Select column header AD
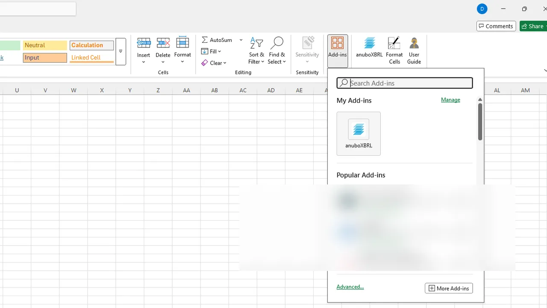The image size is (547, 308). pos(271,90)
